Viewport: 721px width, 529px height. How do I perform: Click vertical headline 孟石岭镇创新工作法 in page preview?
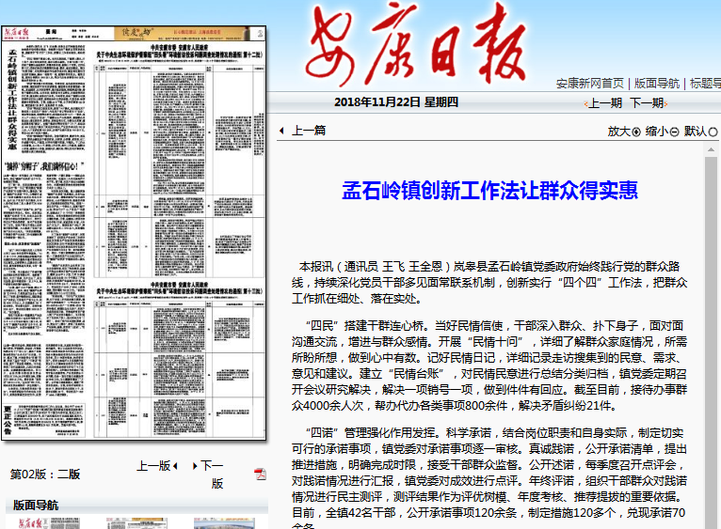12,99
